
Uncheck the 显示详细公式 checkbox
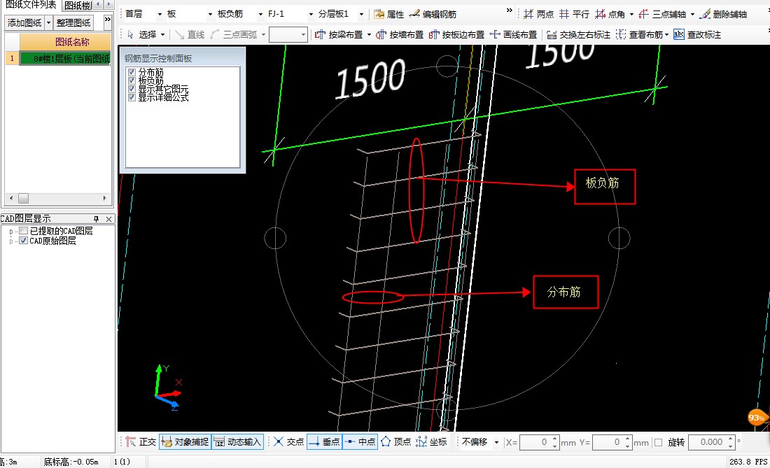[132, 97]
